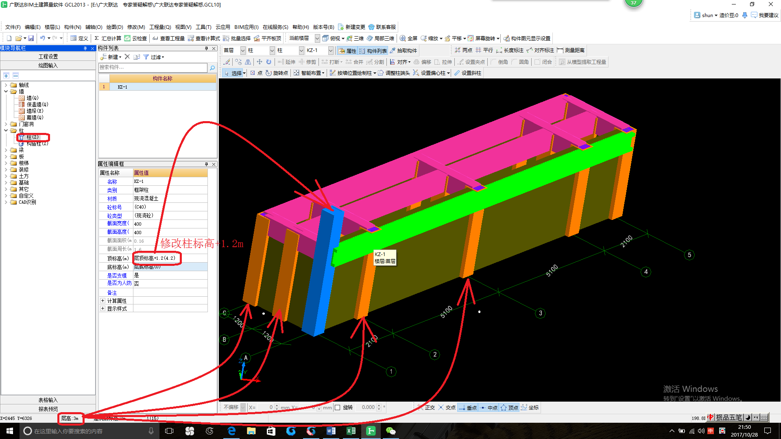Screen dimensions: 781x439
Task: Switch to 三维 3D view
Action: (355, 38)
